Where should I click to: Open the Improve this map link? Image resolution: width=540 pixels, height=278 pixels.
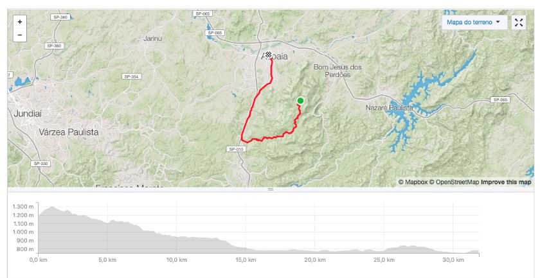[506, 182]
